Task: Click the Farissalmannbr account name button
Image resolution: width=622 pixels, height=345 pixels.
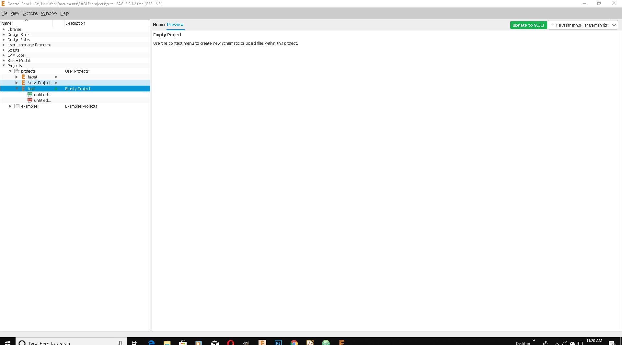Action: (x=579, y=25)
